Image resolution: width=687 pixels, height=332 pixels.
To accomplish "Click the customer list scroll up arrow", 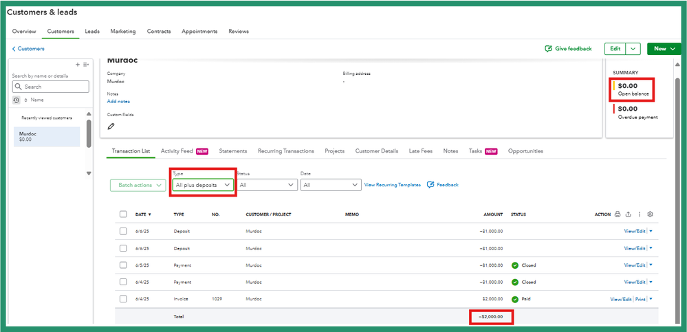I will (89, 113).
